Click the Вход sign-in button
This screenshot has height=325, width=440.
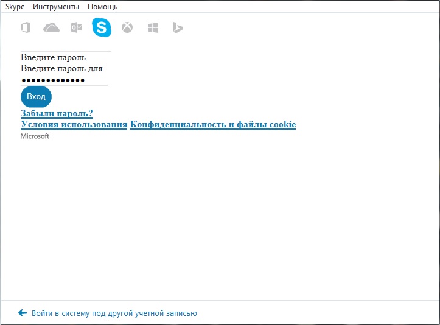click(x=36, y=97)
